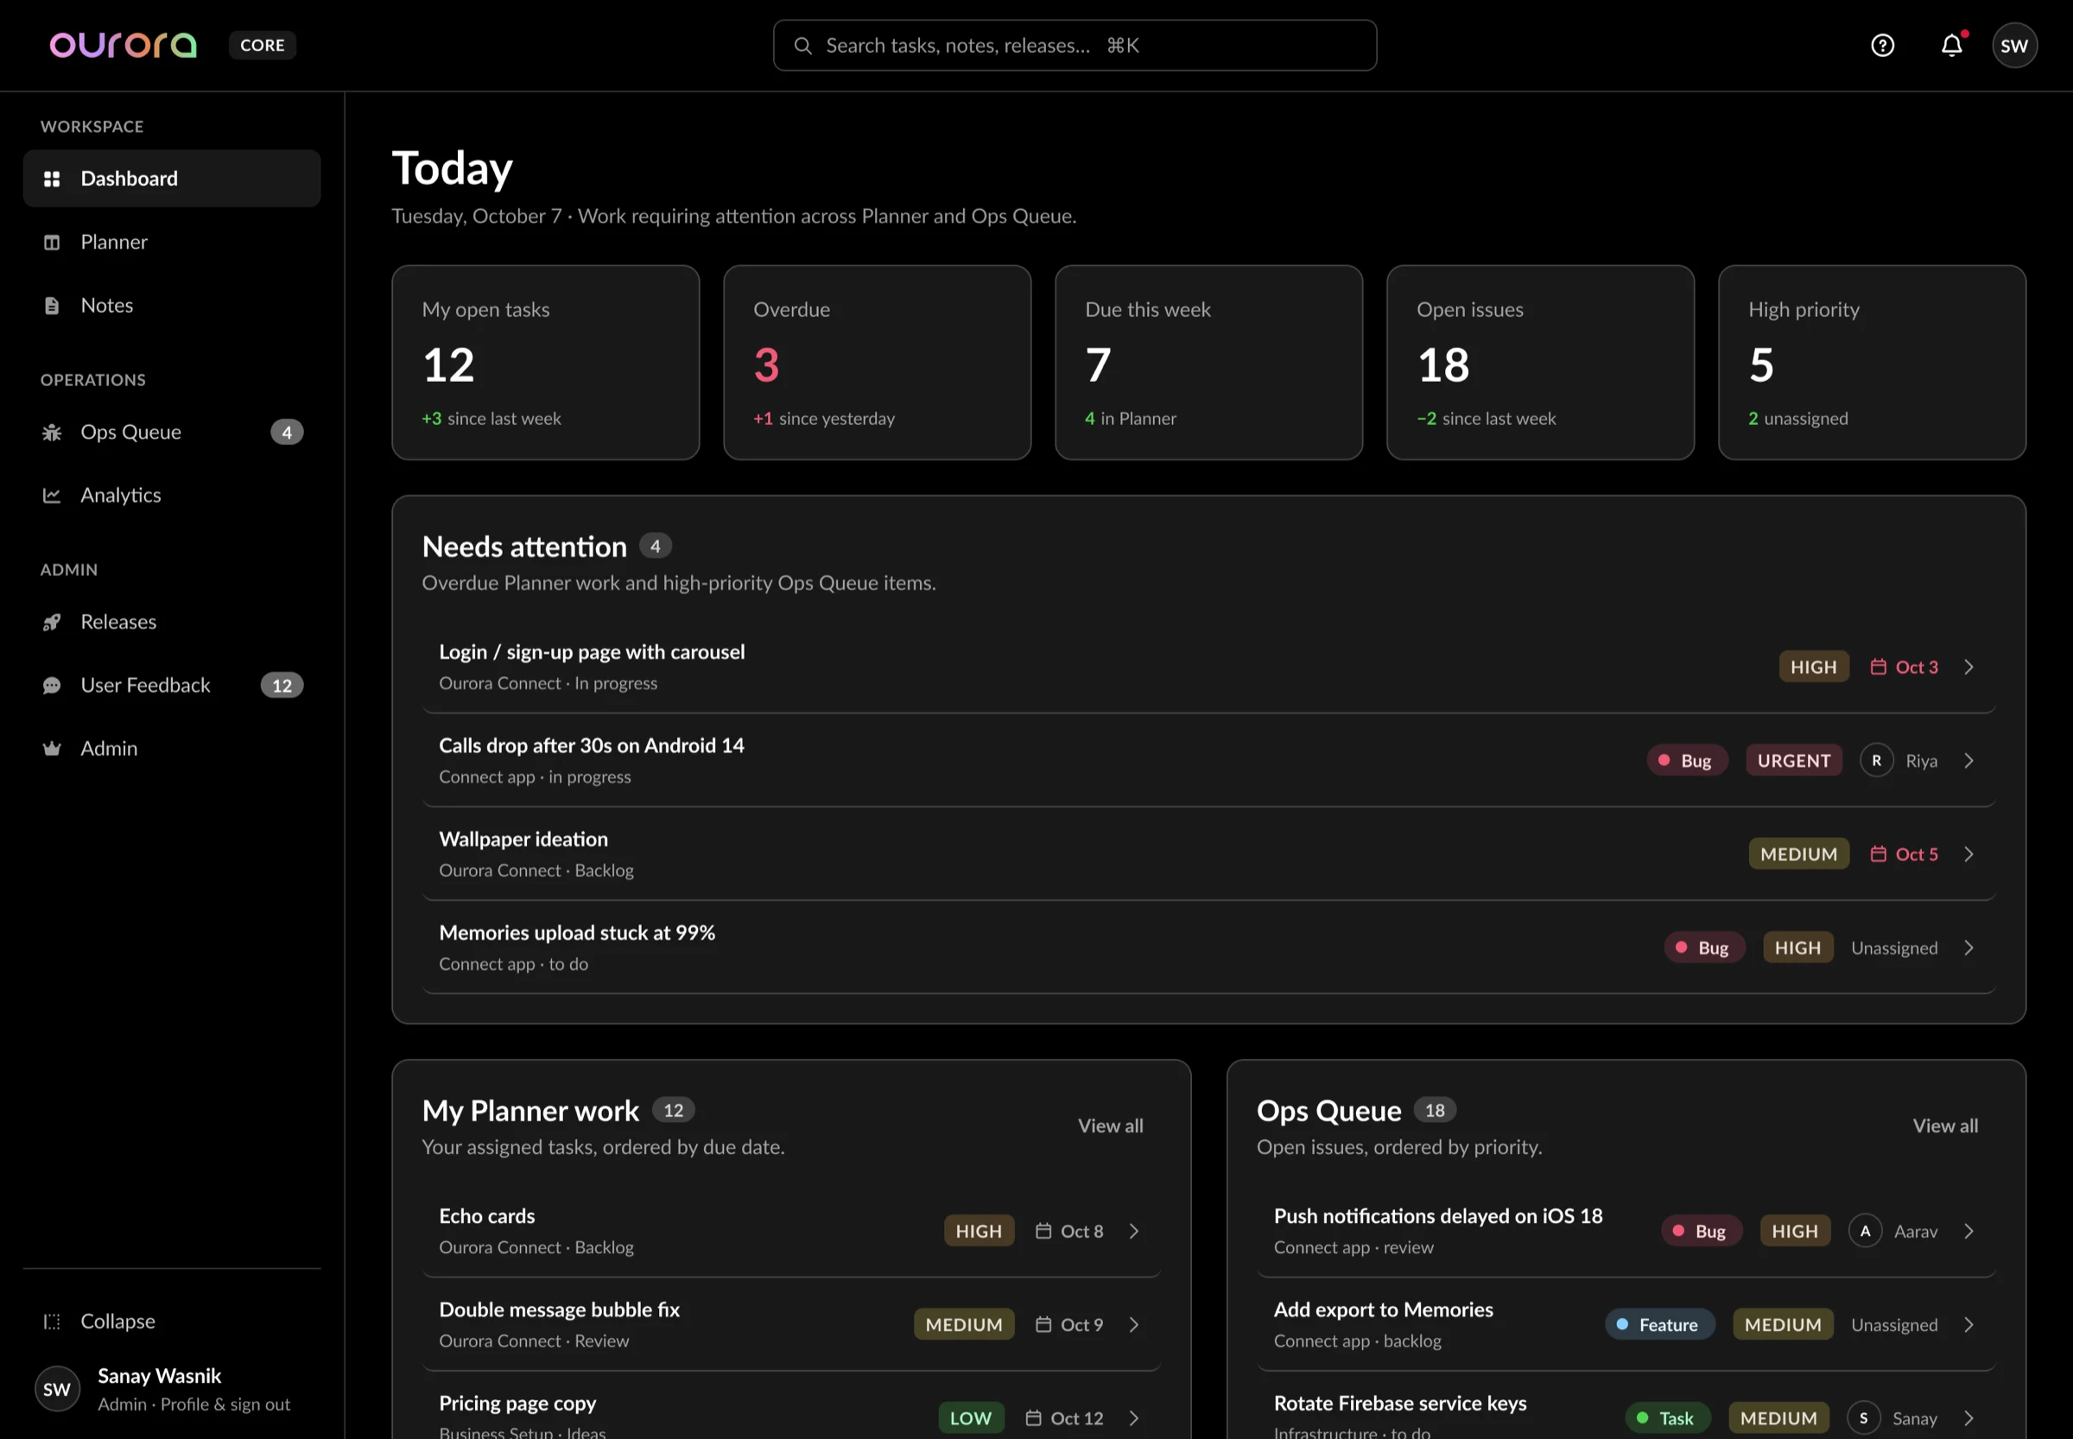Click the Feature tag on Add export
This screenshot has width=2073, height=1439.
1659,1324
